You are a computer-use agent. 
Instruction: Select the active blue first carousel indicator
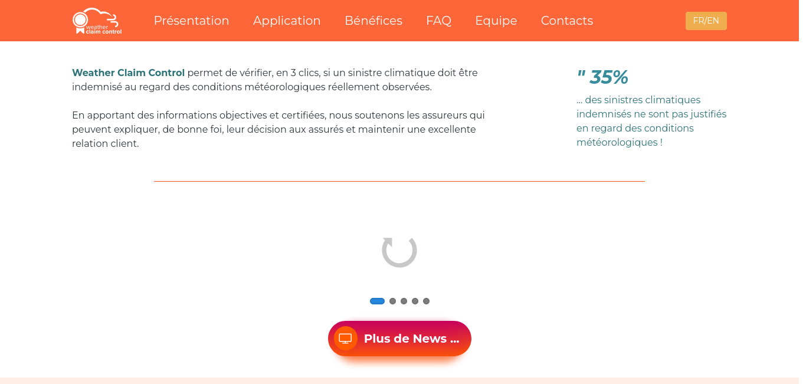pos(377,301)
